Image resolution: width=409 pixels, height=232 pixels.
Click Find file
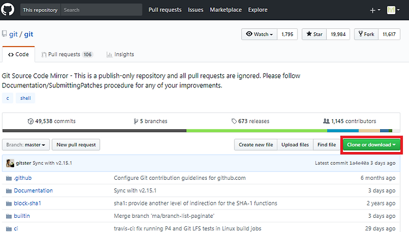coord(327,145)
